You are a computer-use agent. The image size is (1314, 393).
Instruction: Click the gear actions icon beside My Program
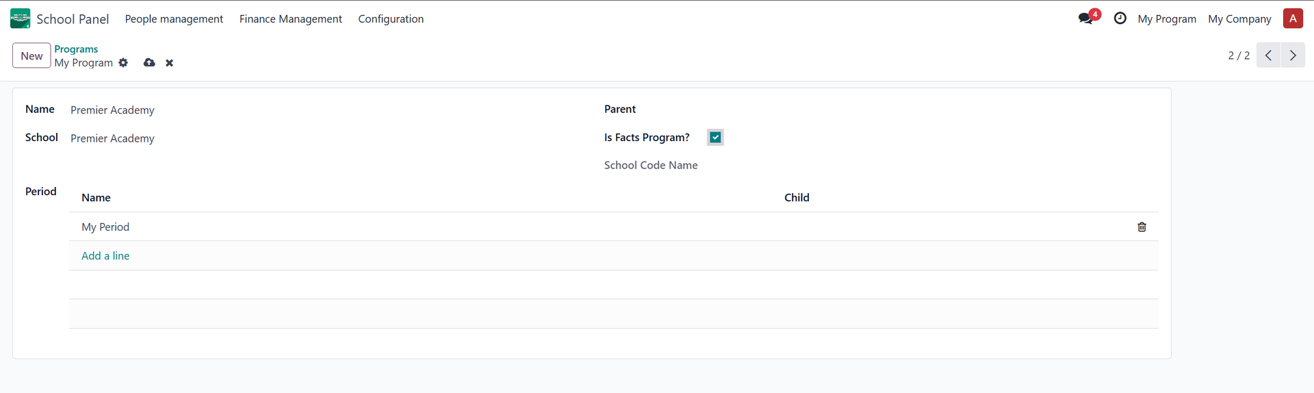point(123,62)
